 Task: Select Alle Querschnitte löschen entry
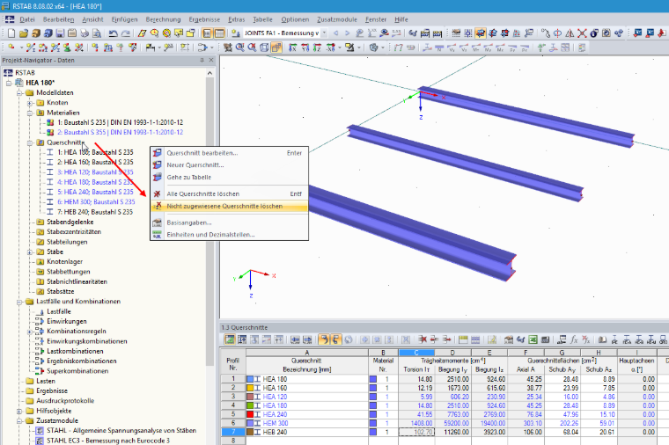point(229,194)
